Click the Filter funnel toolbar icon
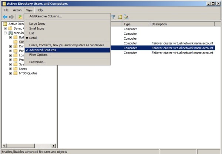222x154 pixels. point(114,17)
